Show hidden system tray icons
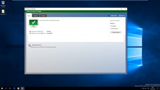Viewport: 160px width, 90px height. pos(142,88)
